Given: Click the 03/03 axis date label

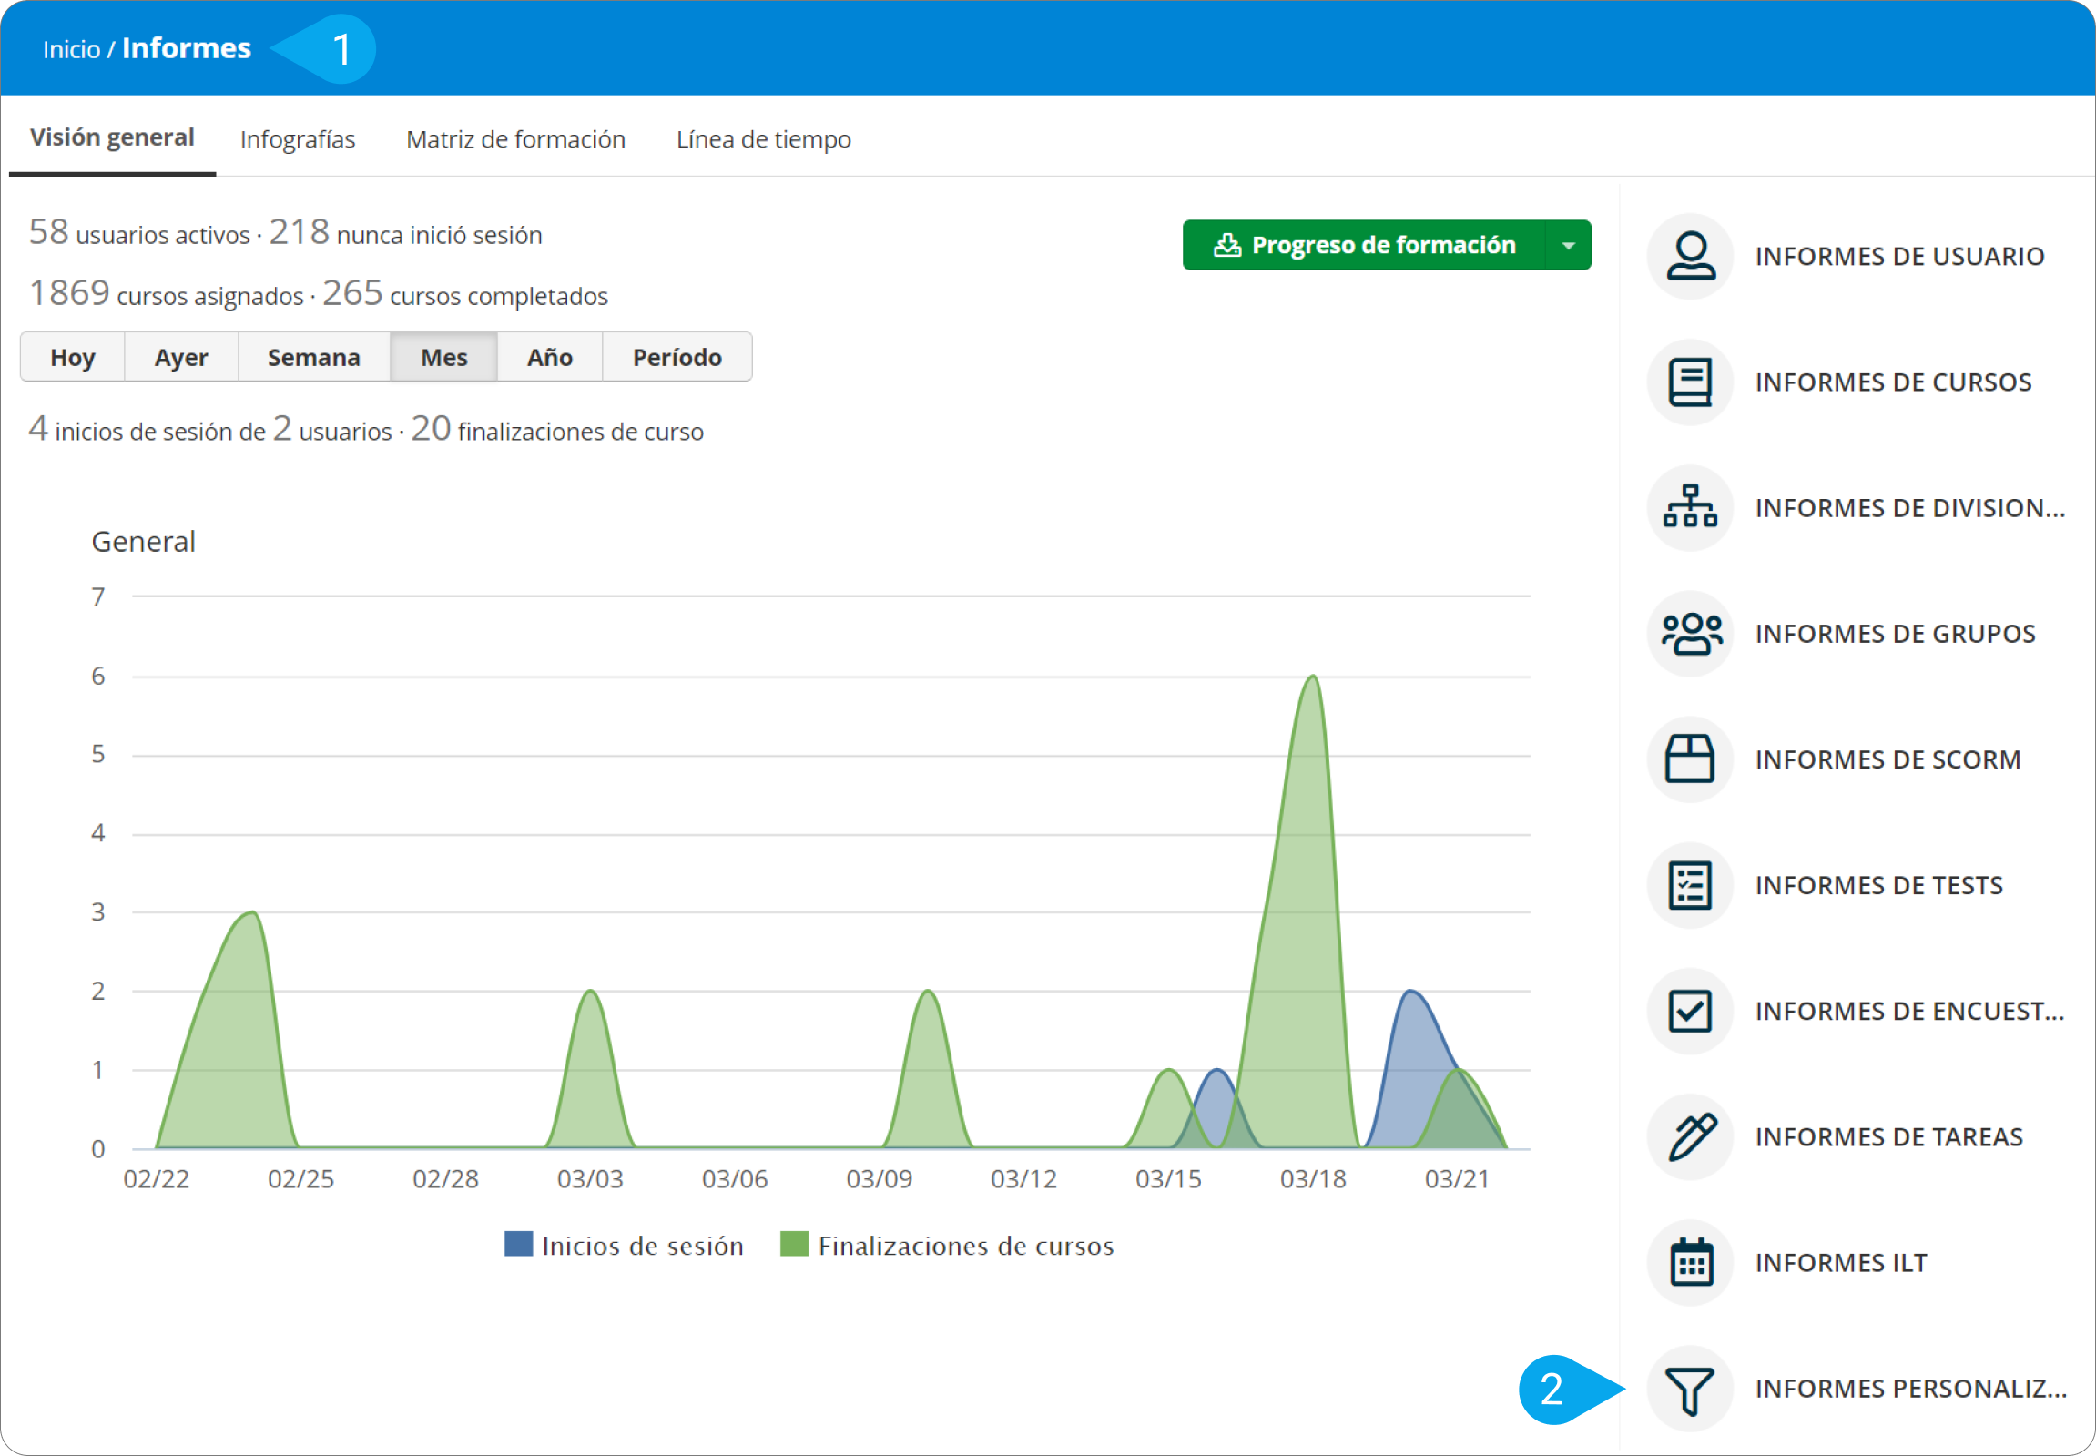Looking at the screenshot, I should [x=590, y=1179].
